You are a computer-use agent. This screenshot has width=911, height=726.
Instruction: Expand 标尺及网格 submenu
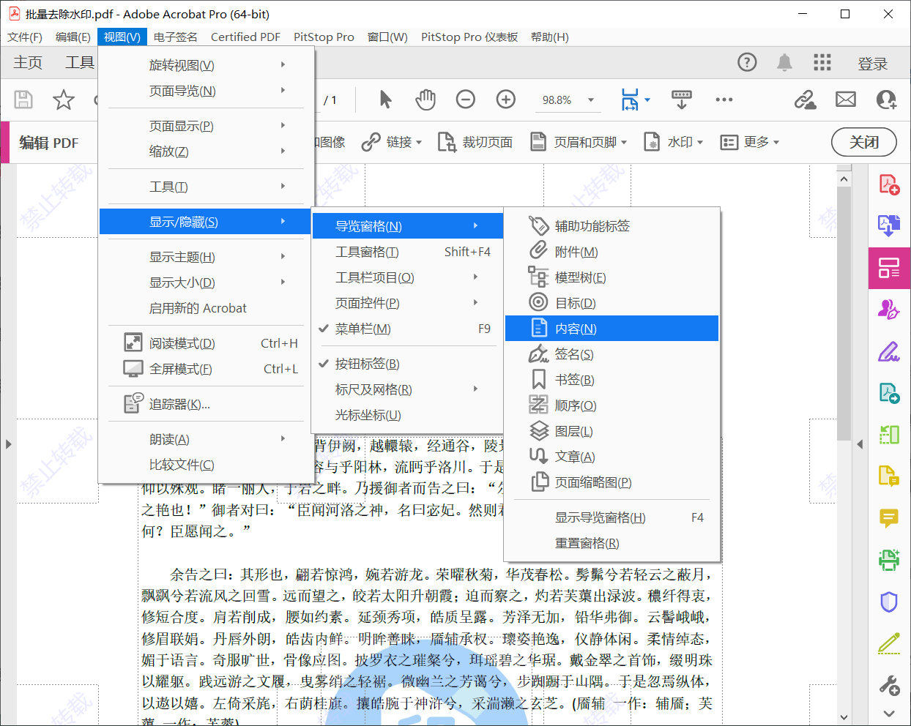click(407, 389)
